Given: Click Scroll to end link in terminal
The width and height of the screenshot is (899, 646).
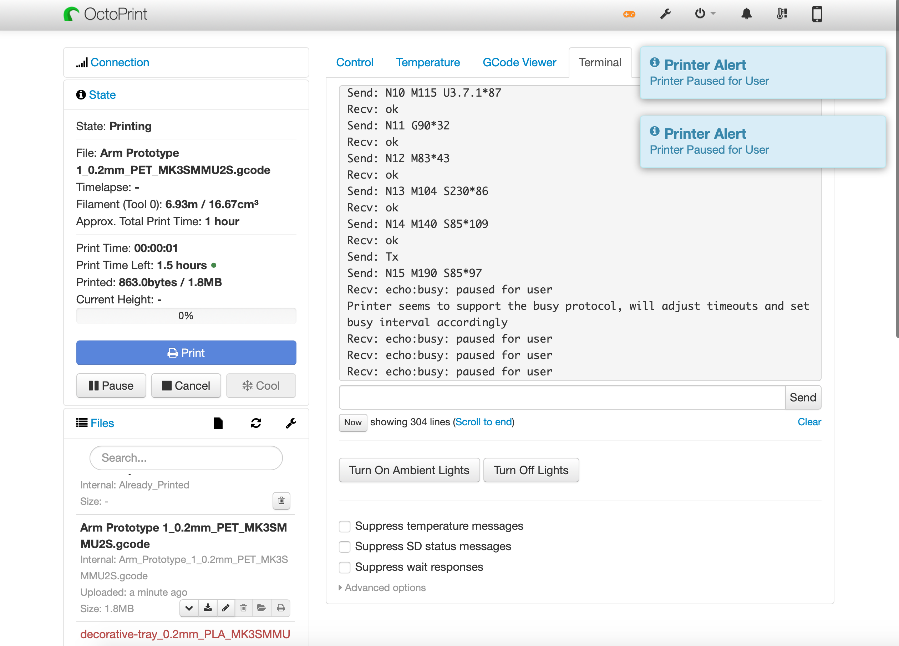Looking at the screenshot, I should (x=484, y=422).
